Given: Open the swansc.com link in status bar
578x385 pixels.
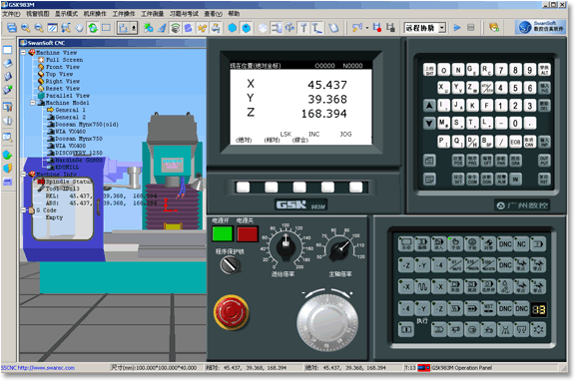Looking at the screenshot, I should point(38,368).
